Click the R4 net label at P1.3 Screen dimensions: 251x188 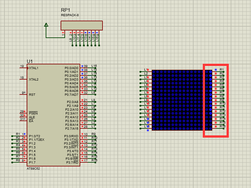[x=18, y=145]
